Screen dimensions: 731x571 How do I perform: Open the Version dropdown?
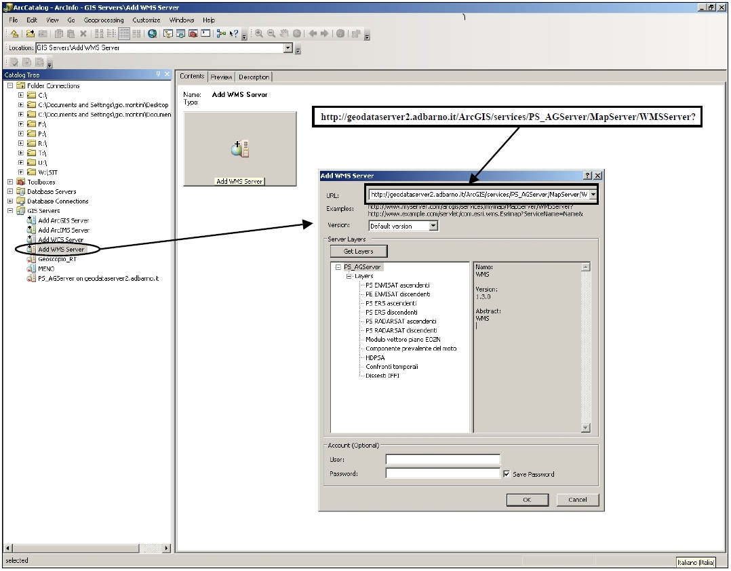click(433, 226)
